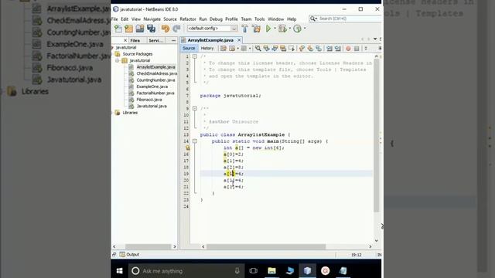The width and height of the screenshot is (495, 278).
Task: Toggle Highlight Search editor icon
Action: click(283, 48)
